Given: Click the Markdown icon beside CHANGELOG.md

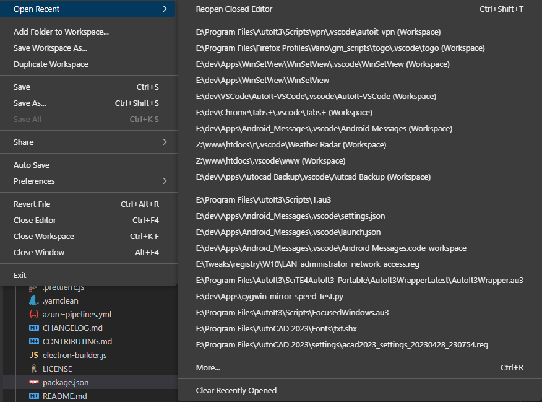Looking at the screenshot, I should click(x=33, y=328).
